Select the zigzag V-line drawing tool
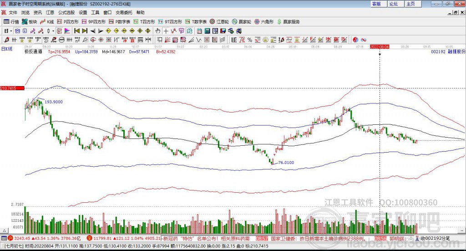 (x=199, y=40)
